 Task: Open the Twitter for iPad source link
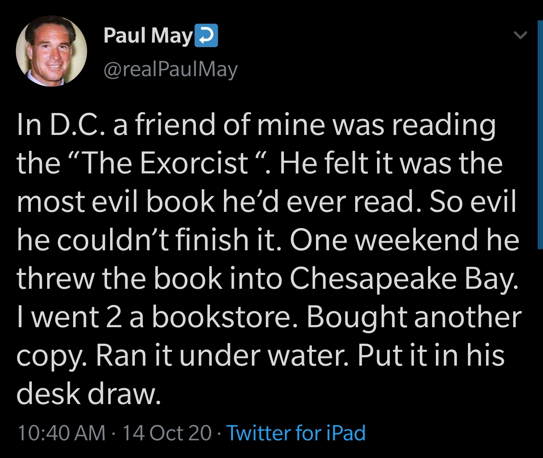click(296, 433)
